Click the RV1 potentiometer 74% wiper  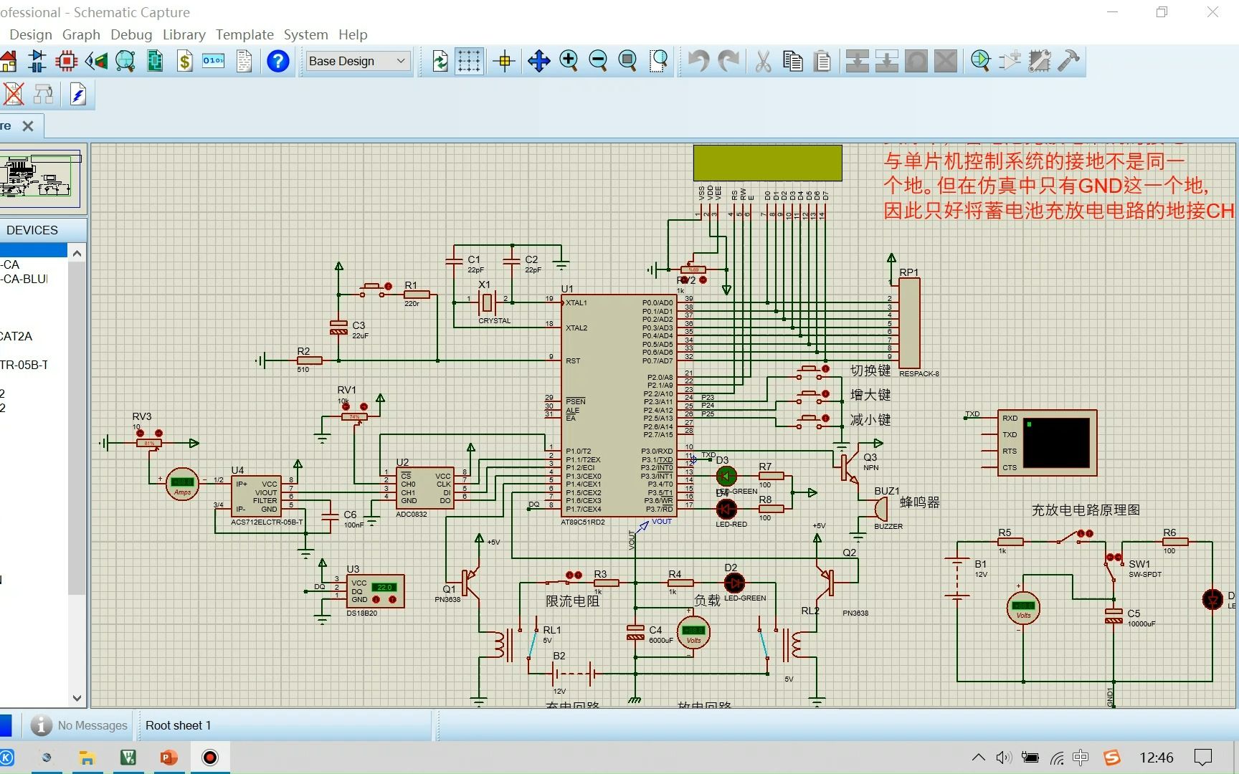tap(354, 416)
